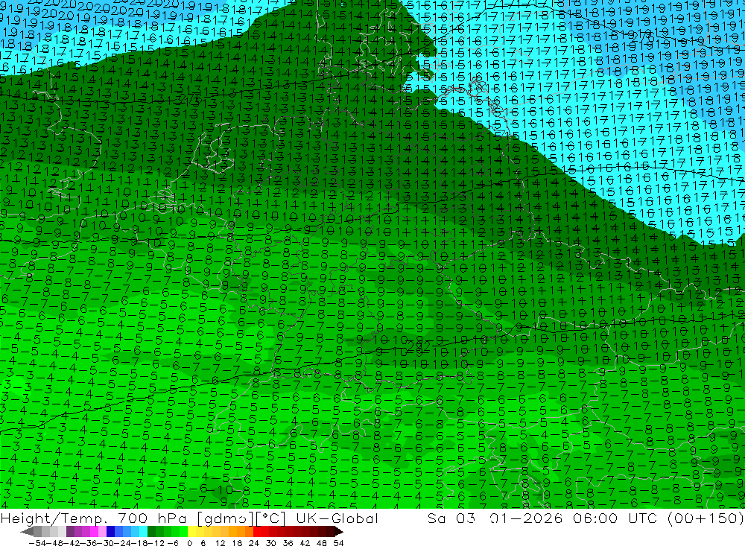This screenshot has width=745, height=546.
Task: Click the '(00+150)' forecast offset text
Action: point(706,518)
